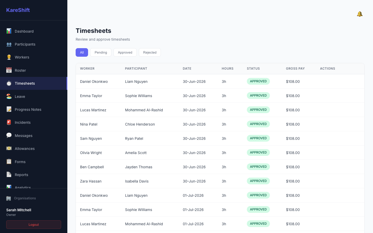Click the first Daniel Okonkwo timesheet row
This screenshot has height=233, width=373.
coord(220,82)
